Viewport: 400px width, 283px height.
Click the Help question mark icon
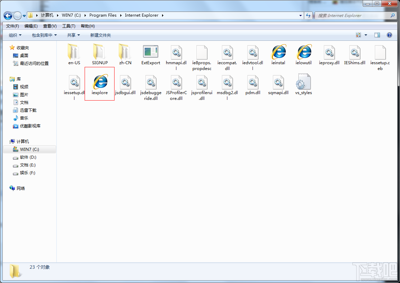(389, 35)
